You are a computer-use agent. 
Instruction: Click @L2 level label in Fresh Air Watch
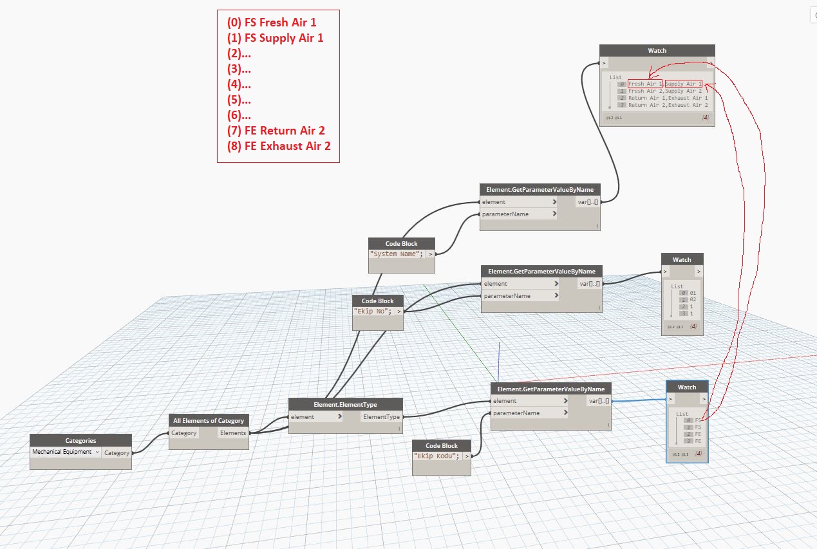pyautogui.click(x=608, y=118)
